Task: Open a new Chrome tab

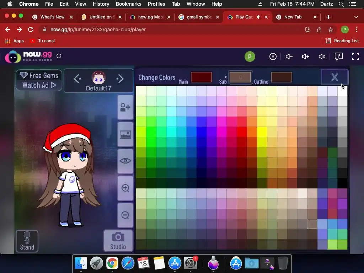Action: pos(328,17)
